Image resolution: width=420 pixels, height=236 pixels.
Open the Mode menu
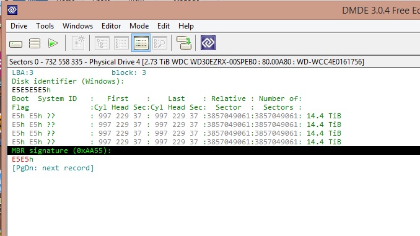pyautogui.click(x=139, y=26)
